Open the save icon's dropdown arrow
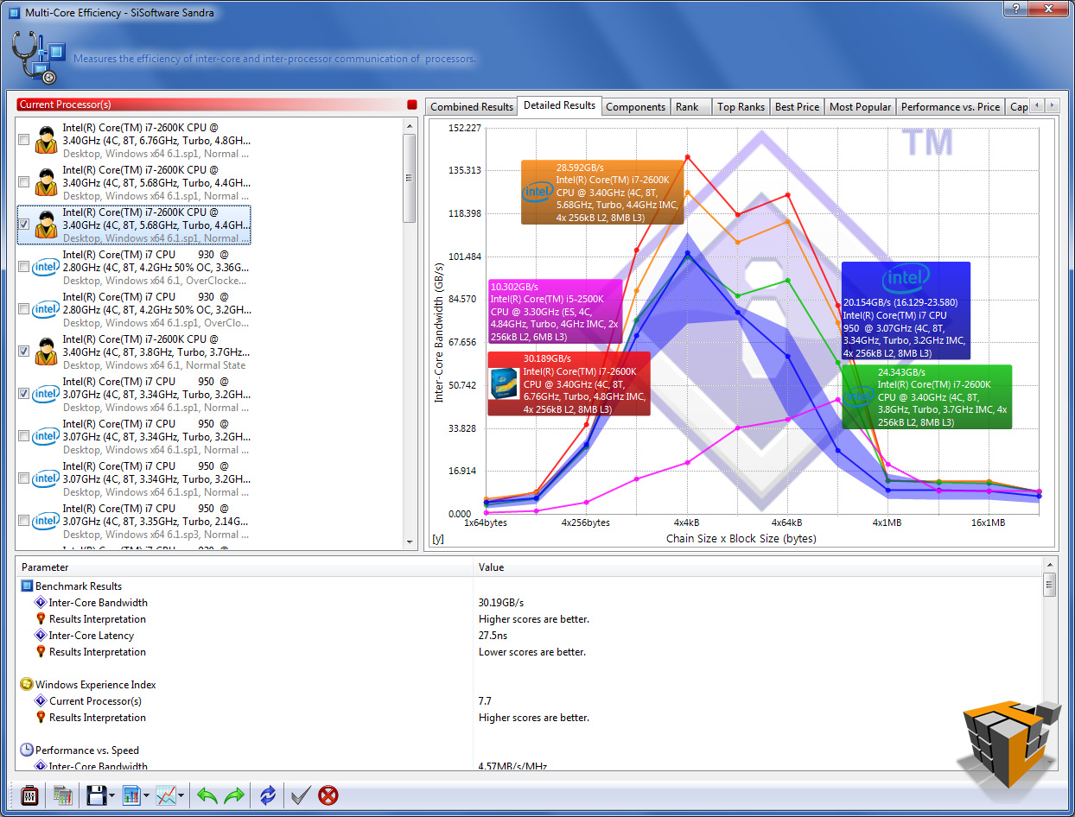This screenshot has width=1075, height=817. (x=112, y=796)
